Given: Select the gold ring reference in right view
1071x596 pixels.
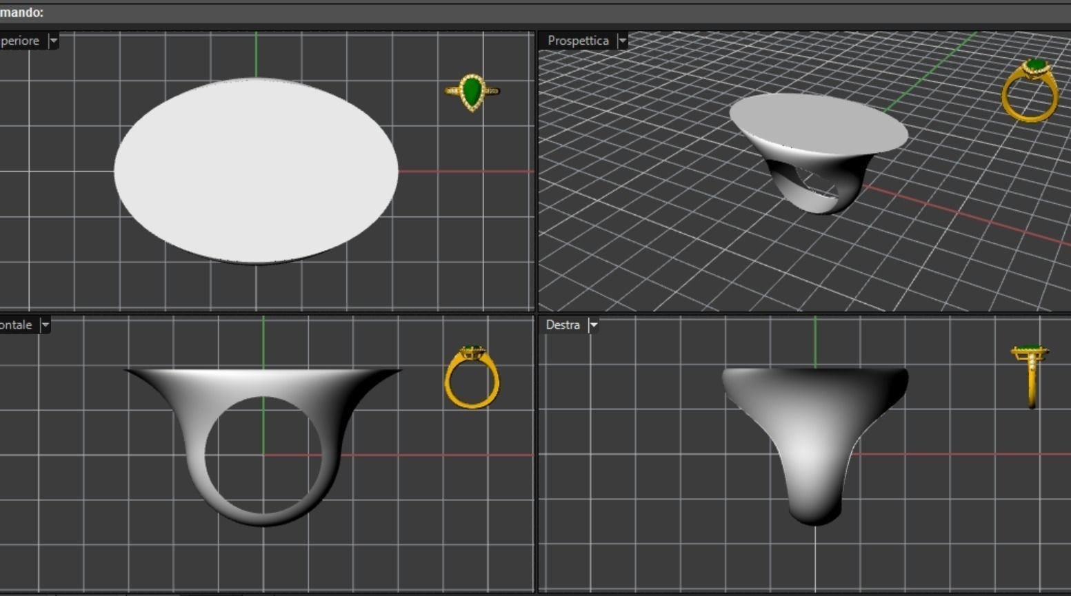Looking at the screenshot, I should [x=1030, y=376].
